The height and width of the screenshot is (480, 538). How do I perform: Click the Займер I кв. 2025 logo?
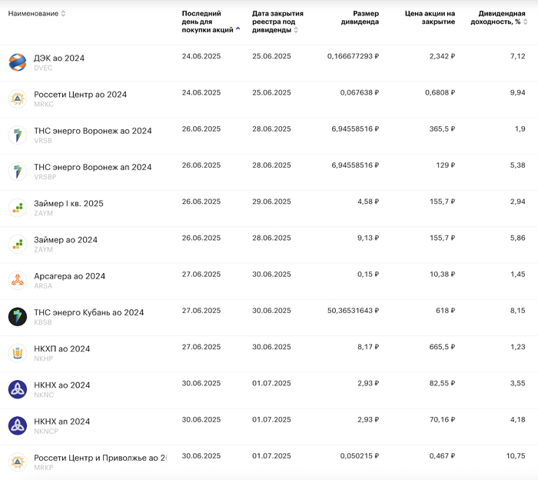tap(17, 208)
